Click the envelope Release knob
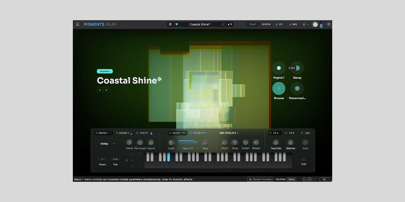The image size is (405, 202). point(256,143)
